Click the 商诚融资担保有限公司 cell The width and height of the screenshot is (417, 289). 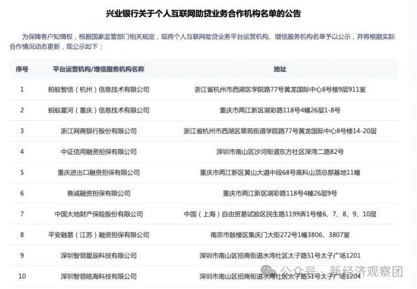pos(98,194)
